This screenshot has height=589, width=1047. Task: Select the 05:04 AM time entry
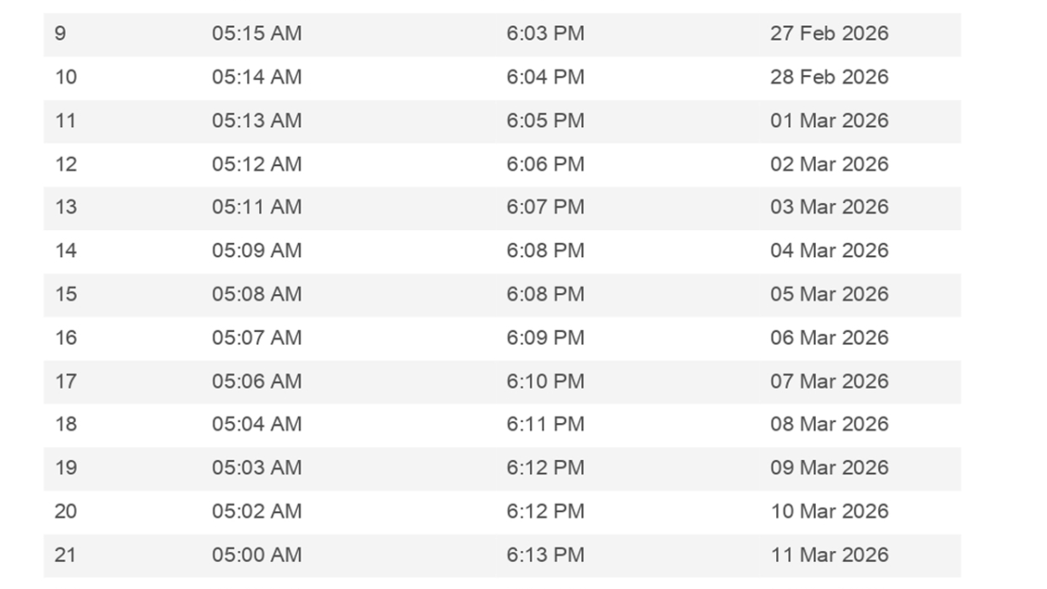point(256,425)
